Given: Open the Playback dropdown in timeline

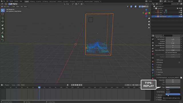Looking at the screenshot, I should tap(8, 85).
